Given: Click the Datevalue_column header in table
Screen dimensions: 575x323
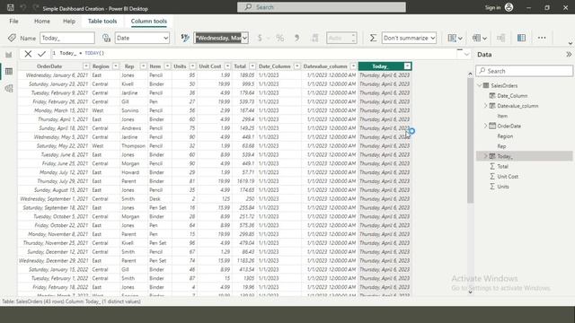Looking at the screenshot, I should click(325, 66).
